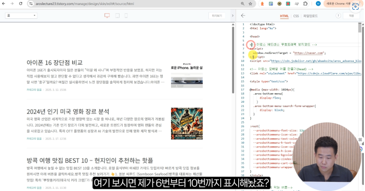Click display: block; on line 22
The width and height of the screenshot is (365, 191).
pos(272,110)
